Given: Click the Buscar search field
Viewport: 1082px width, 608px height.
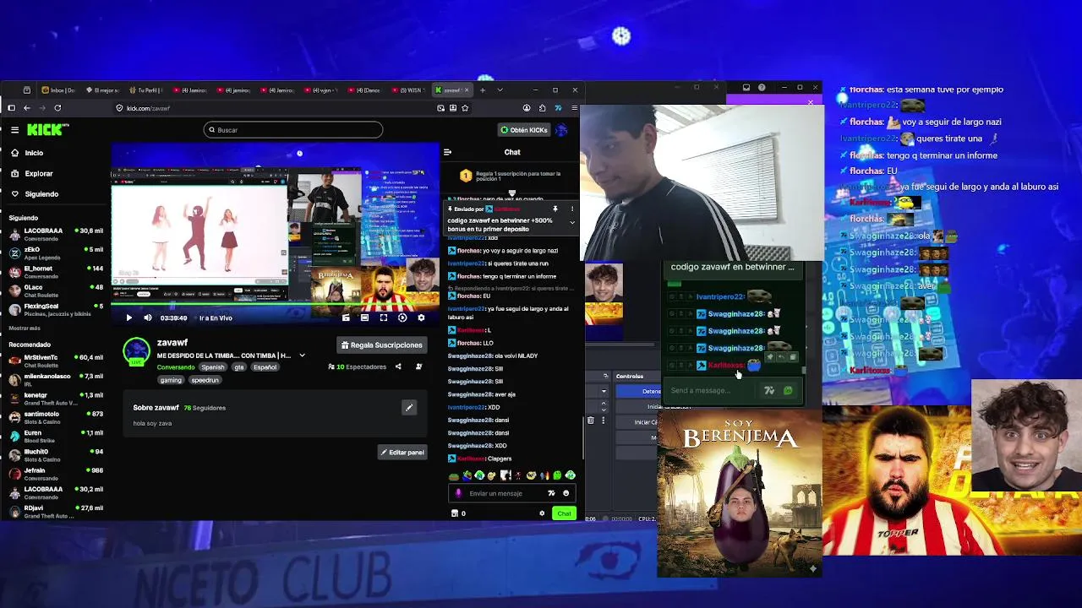Looking at the screenshot, I should (293, 130).
